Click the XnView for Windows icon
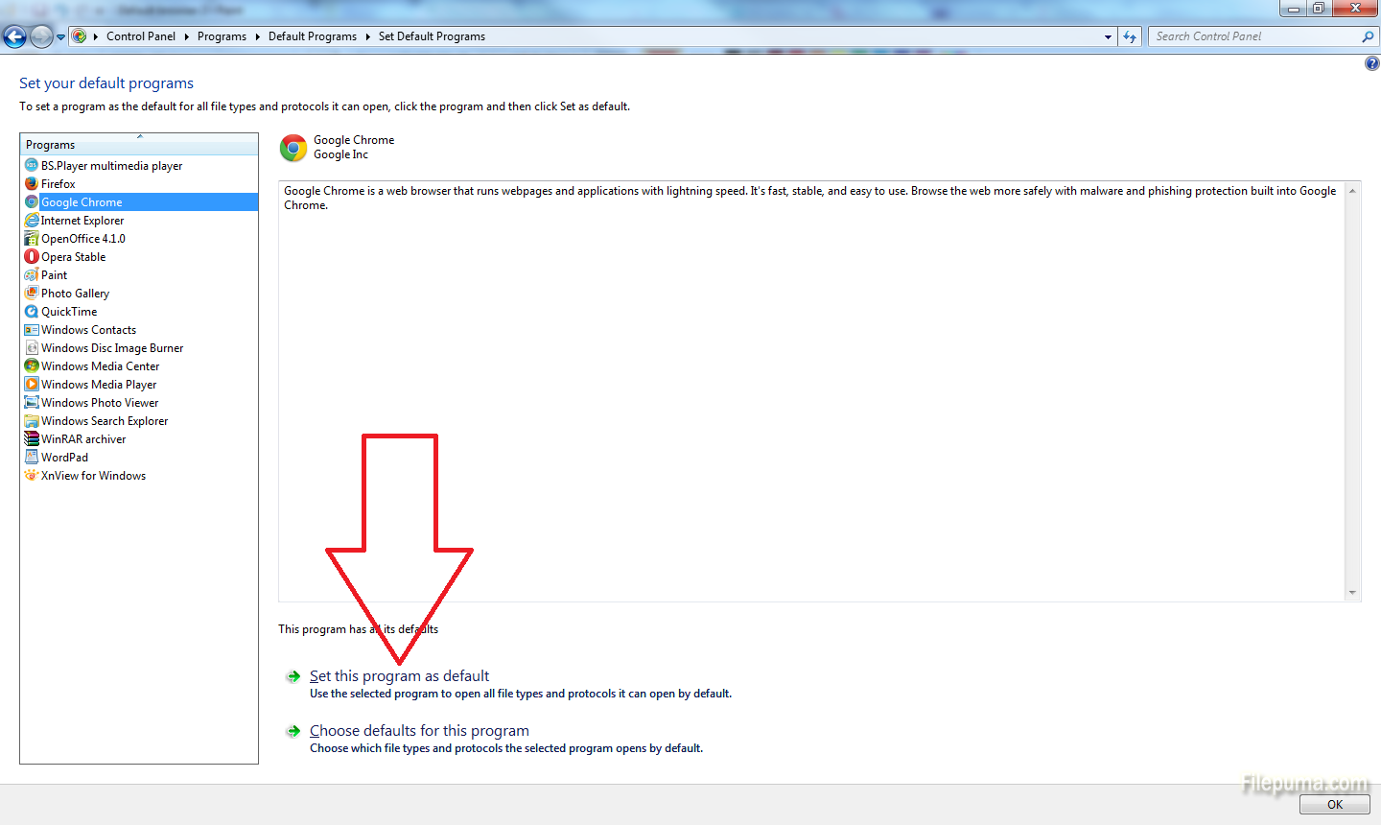 (x=32, y=476)
